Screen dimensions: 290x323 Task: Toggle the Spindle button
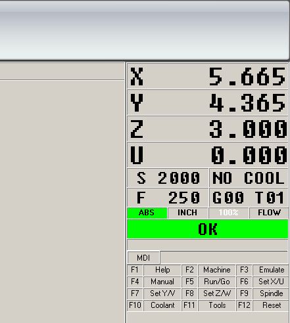click(271, 293)
